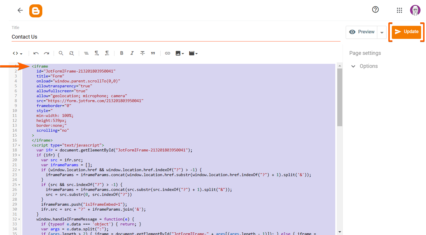Open the account profile avatar
426x235 pixels.
pyautogui.click(x=415, y=10)
